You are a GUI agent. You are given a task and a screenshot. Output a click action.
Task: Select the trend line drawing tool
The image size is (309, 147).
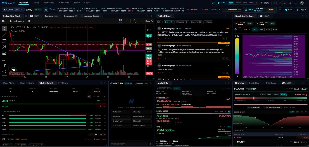tap(4, 35)
